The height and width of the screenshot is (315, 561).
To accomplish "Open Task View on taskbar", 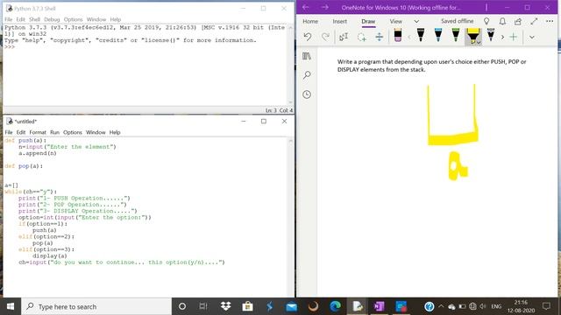I will click(203, 306).
